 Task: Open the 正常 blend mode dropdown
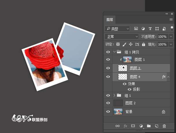pos(122,37)
